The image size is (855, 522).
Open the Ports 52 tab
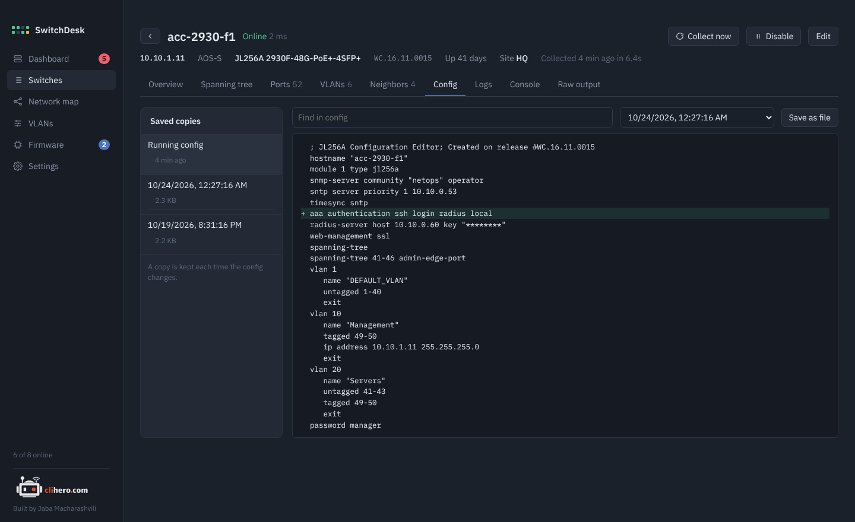(286, 84)
